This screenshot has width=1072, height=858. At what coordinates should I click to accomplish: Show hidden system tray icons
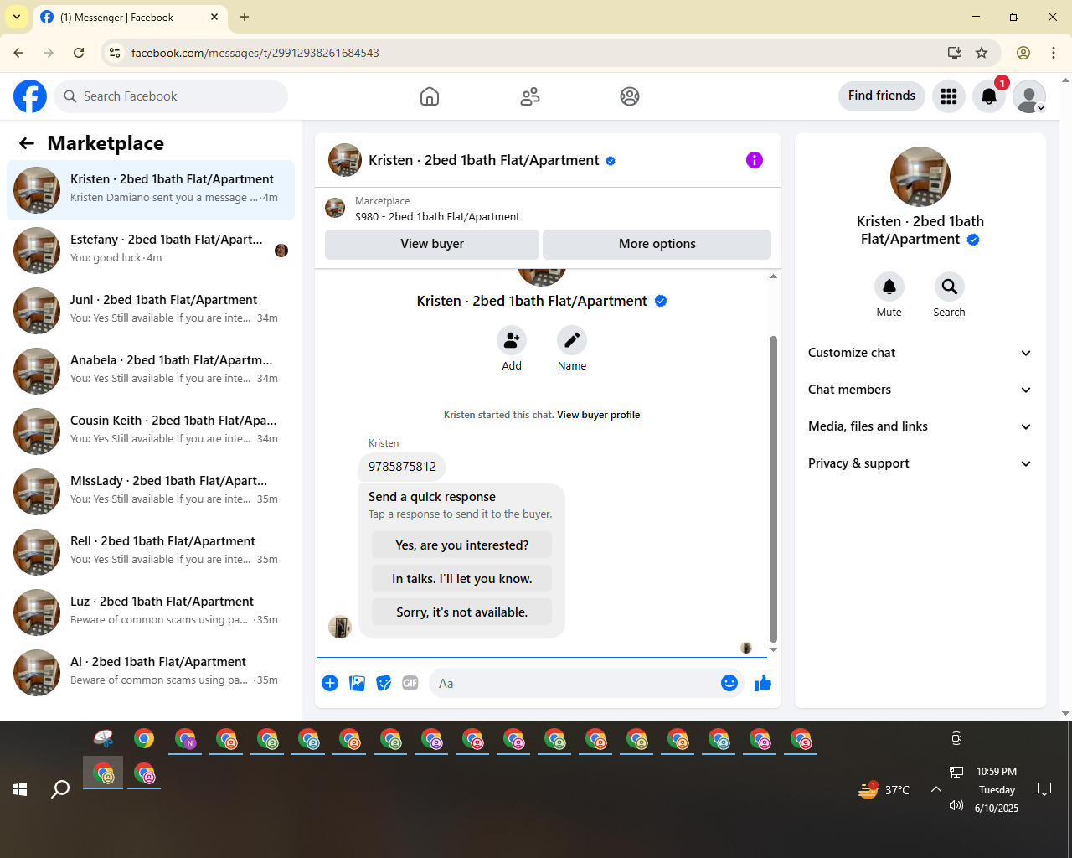(936, 789)
